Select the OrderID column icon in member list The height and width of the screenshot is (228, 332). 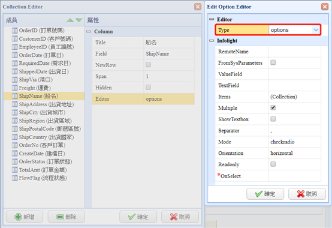pyautogui.click(x=14, y=31)
